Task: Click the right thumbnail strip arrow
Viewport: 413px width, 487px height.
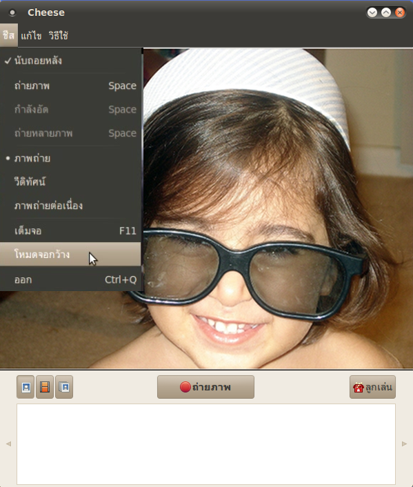Action: coord(404,444)
